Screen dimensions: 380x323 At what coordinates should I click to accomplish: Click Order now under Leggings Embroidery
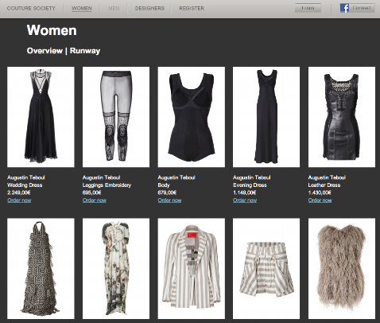pos(95,200)
